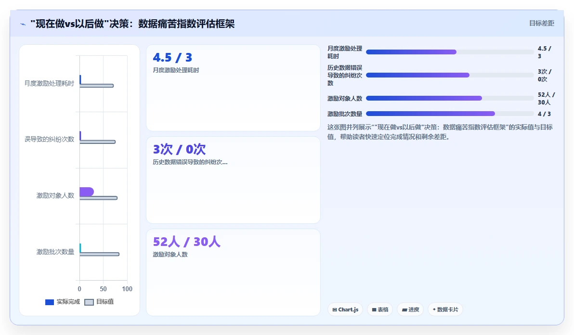Click the chart axis label 激励批次数量
This screenshot has width=574, height=335.
55,252
